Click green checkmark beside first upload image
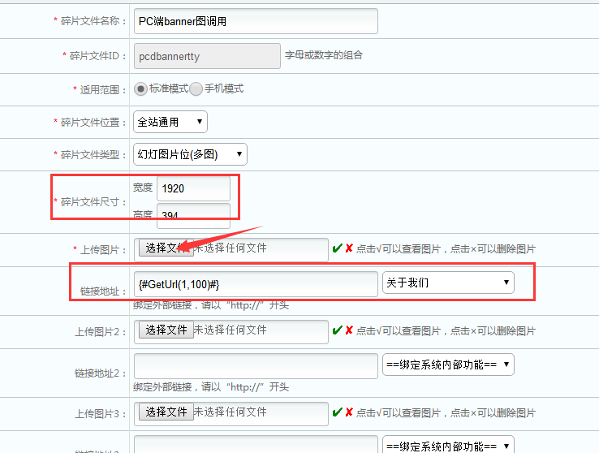Screen dimensions: 599x453 (337, 248)
